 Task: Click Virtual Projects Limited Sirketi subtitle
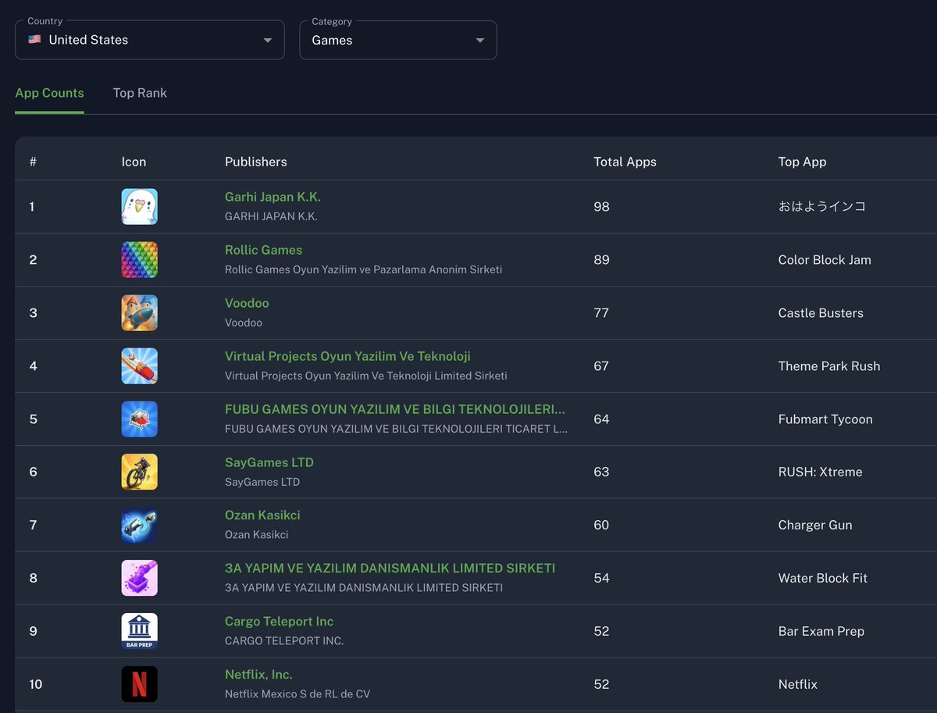tap(366, 376)
